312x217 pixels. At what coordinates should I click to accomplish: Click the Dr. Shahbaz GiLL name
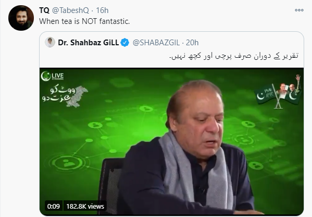pos(89,43)
